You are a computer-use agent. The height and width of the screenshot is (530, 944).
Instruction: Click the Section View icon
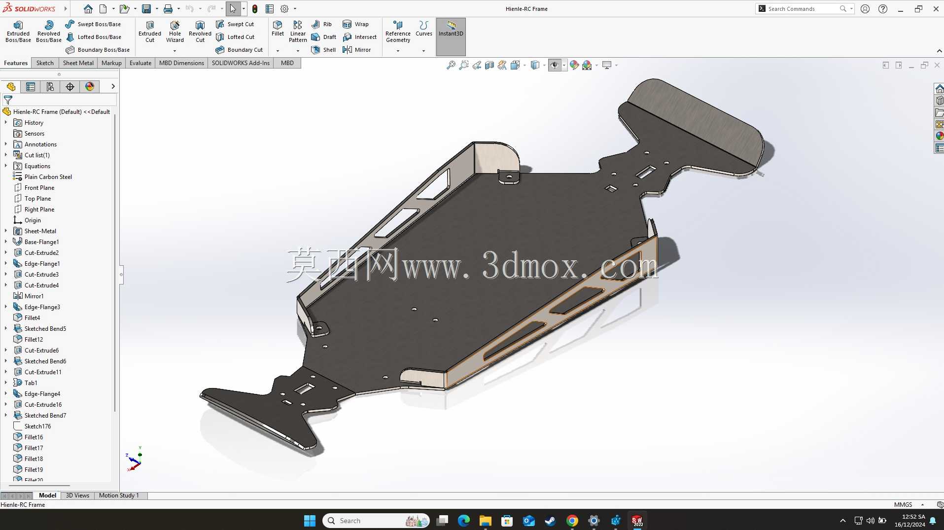[x=489, y=65]
